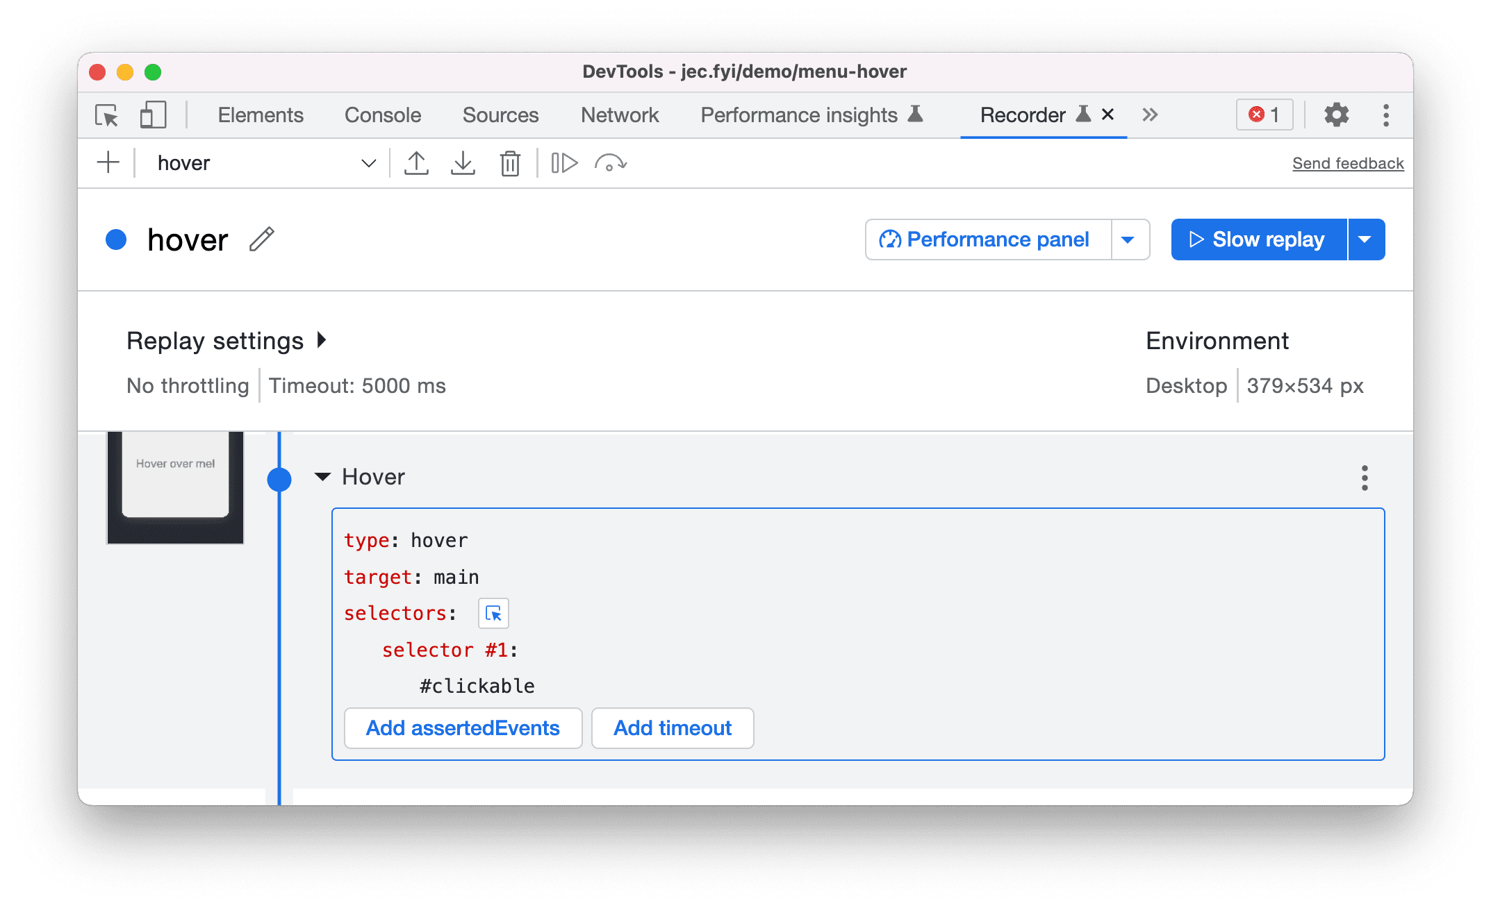The image size is (1491, 908).
Task: Click the element picker icon in selectors
Action: point(493,613)
